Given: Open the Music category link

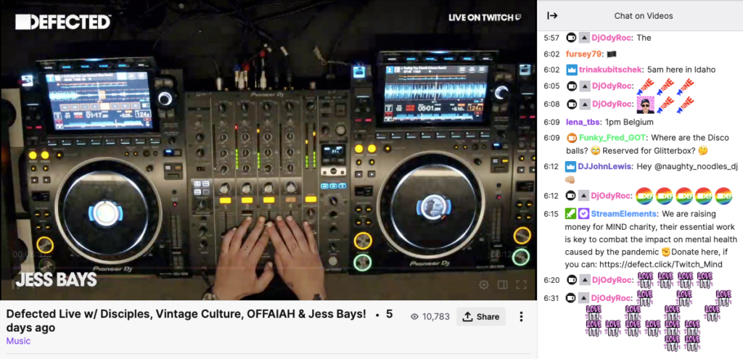Looking at the screenshot, I should tap(18, 341).
